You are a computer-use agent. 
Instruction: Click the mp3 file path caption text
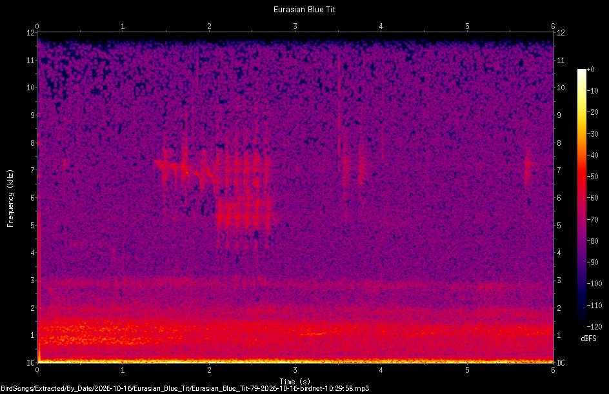(x=185, y=388)
